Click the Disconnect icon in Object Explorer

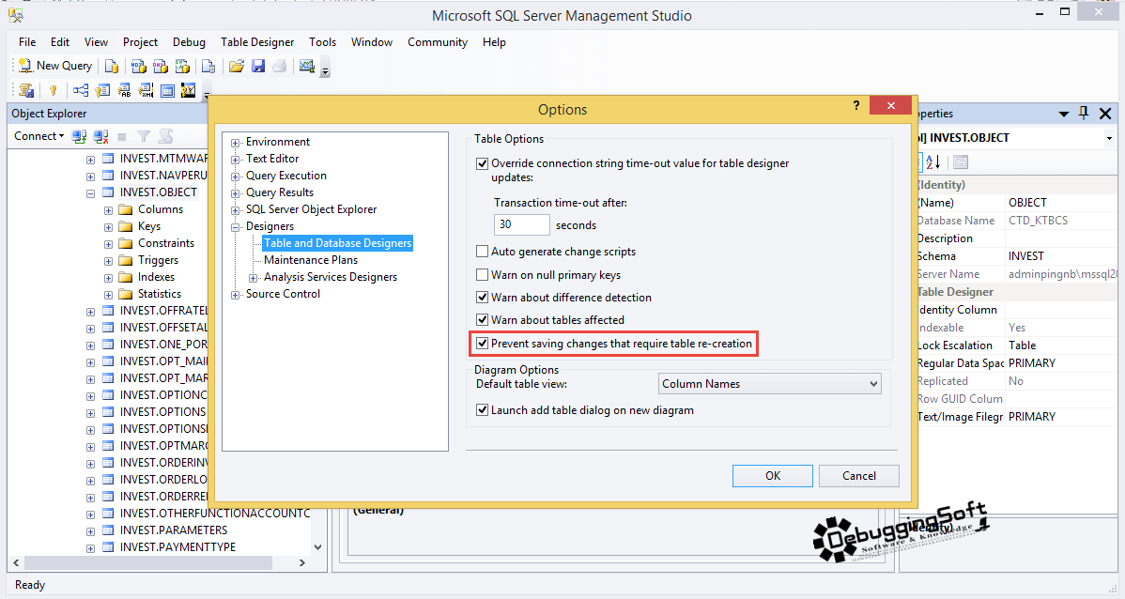pyautogui.click(x=101, y=136)
